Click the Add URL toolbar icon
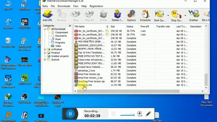 coord(47,16)
